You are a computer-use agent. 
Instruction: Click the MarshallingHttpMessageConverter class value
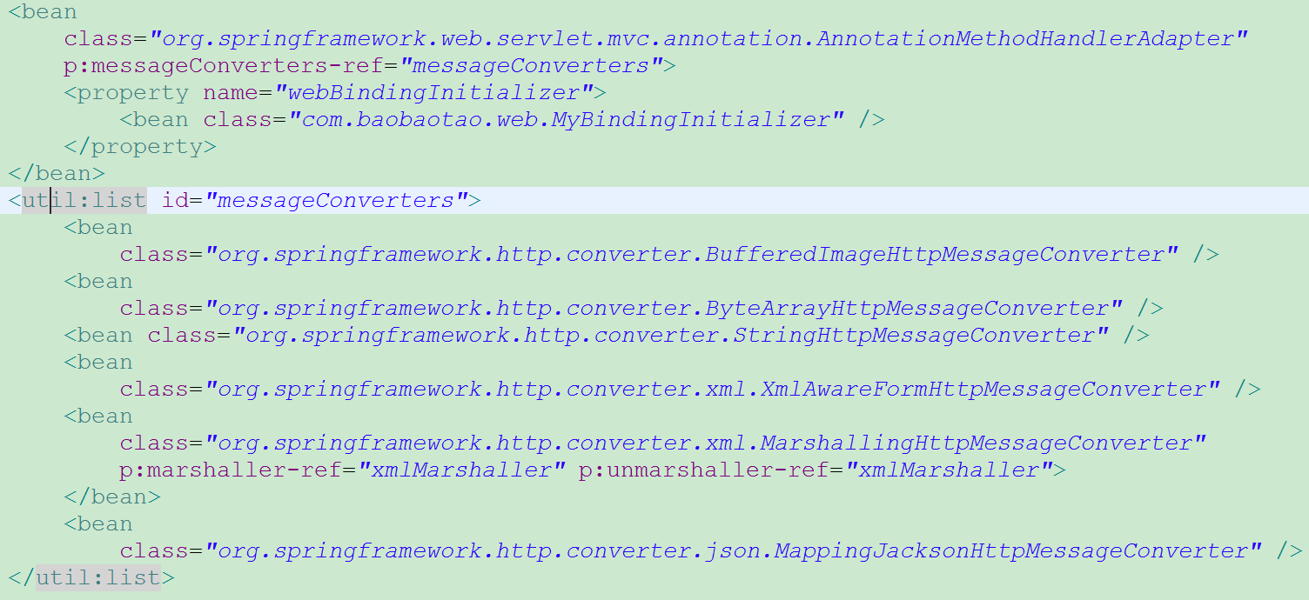pos(706,443)
